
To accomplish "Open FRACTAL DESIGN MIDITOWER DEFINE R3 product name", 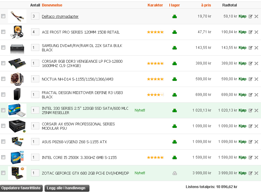I will pyautogui.click(x=82, y=95).
